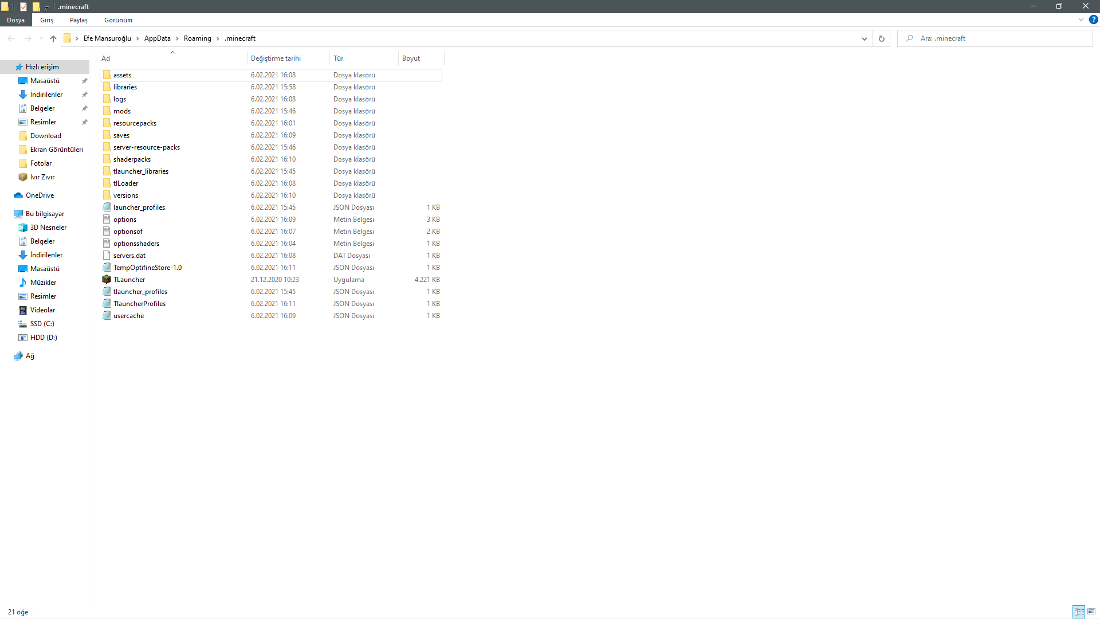1100x619 pixels.
Task: Click the assets folder icon
Action: click(107, 75)
